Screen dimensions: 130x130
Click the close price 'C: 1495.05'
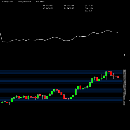tap(48, 8)
